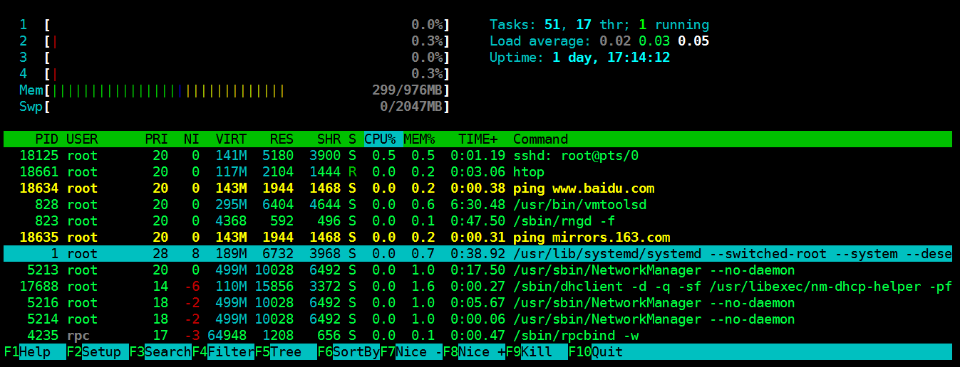
Task: Select the /usr/bin/vmtoolsd process row
Action: pyautogui.click(x=478, y=205)
